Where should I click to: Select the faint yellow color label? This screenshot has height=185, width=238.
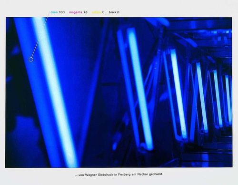[96, 12]
